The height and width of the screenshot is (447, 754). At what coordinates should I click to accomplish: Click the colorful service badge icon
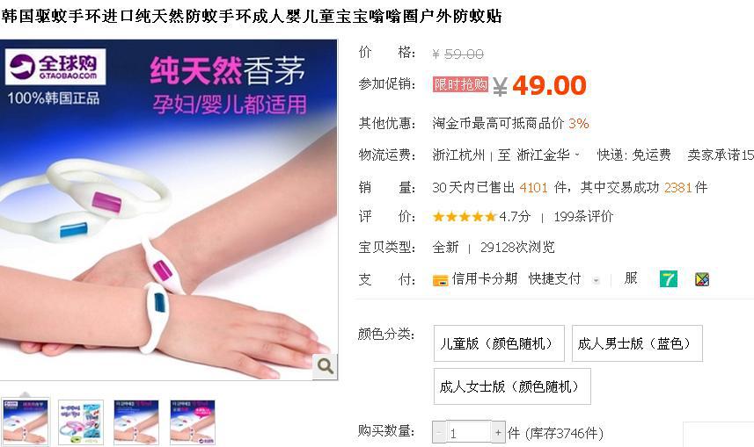[702, 279]
